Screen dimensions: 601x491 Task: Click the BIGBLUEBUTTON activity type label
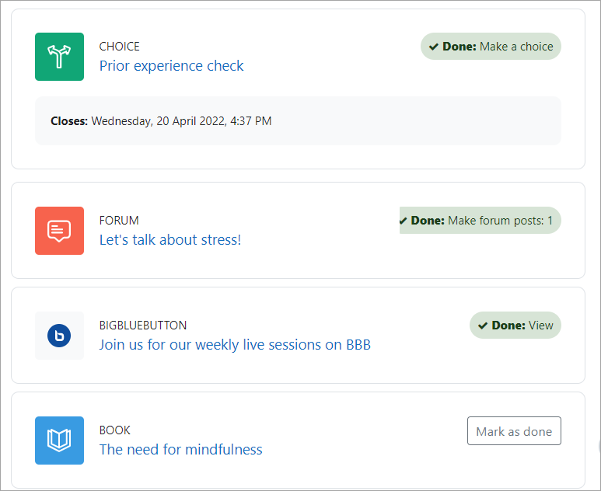tap(142, 326)
